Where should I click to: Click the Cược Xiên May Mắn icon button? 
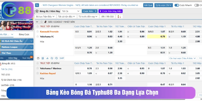(x=111, y=11)
